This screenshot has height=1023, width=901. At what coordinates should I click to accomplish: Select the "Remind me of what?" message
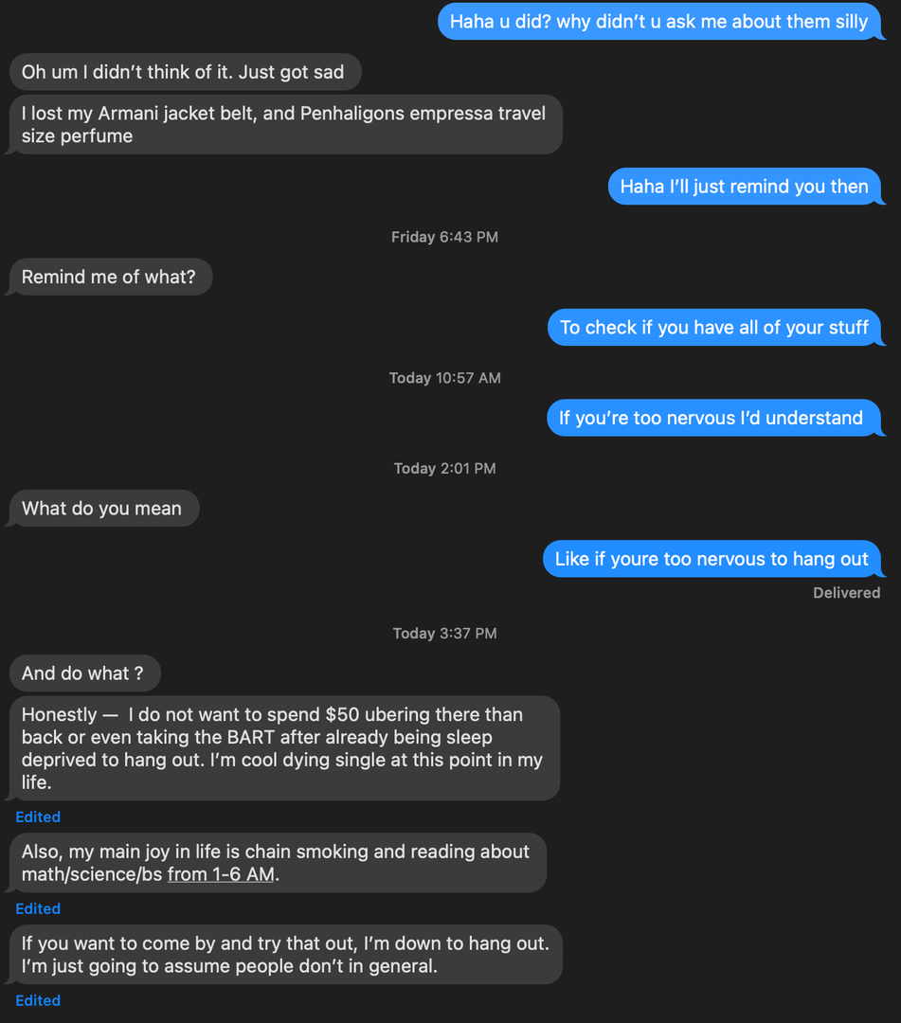109,278
